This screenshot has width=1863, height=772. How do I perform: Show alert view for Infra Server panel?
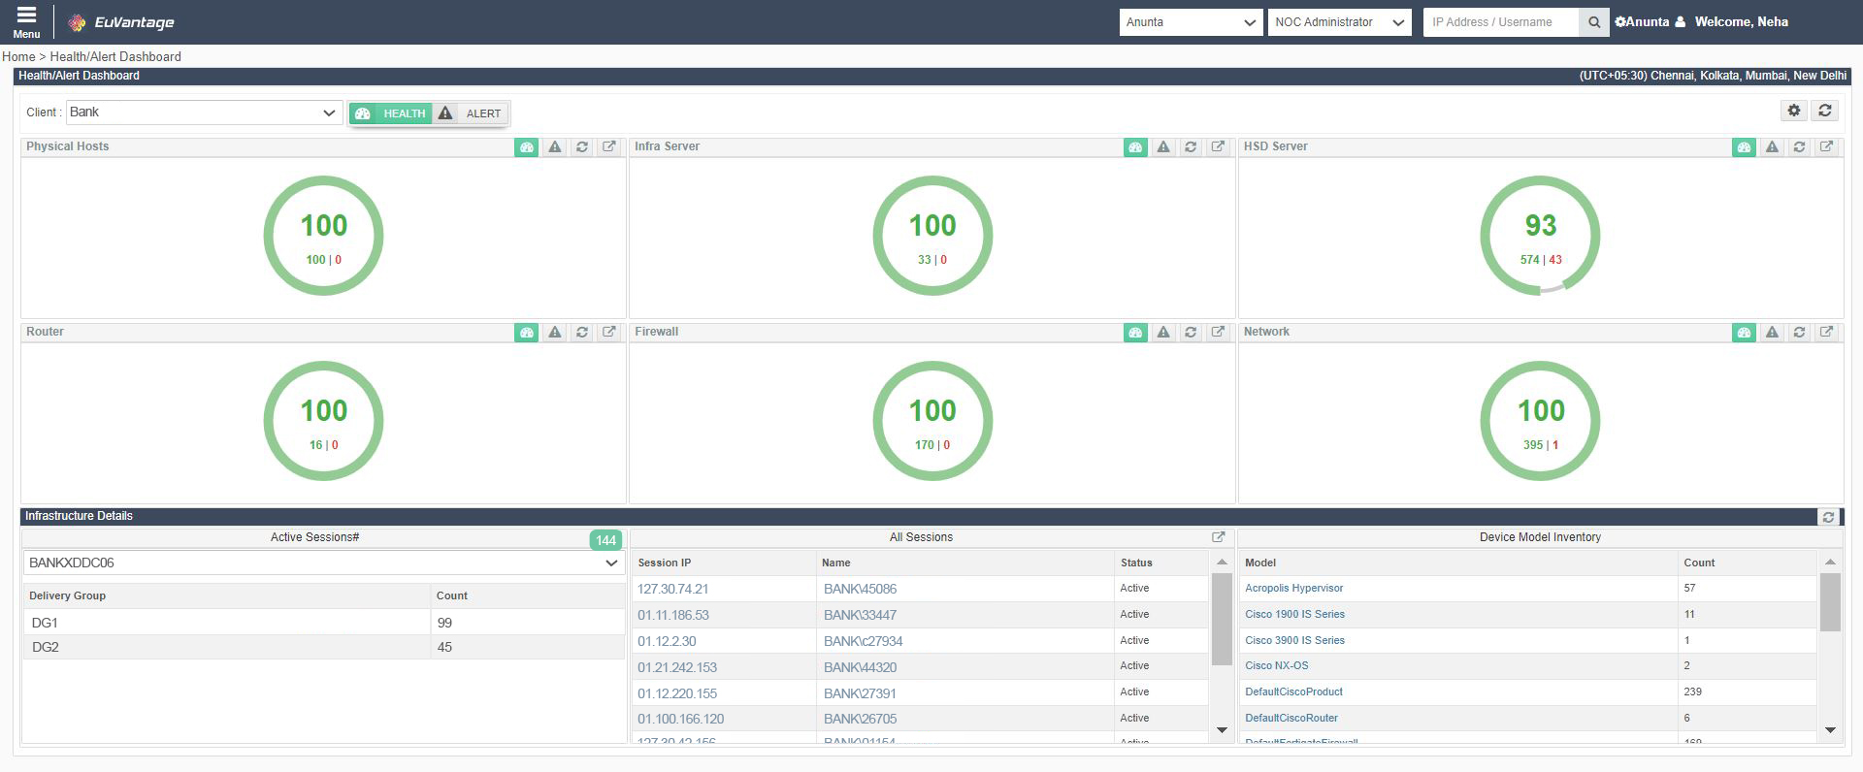click(1162, 147)
